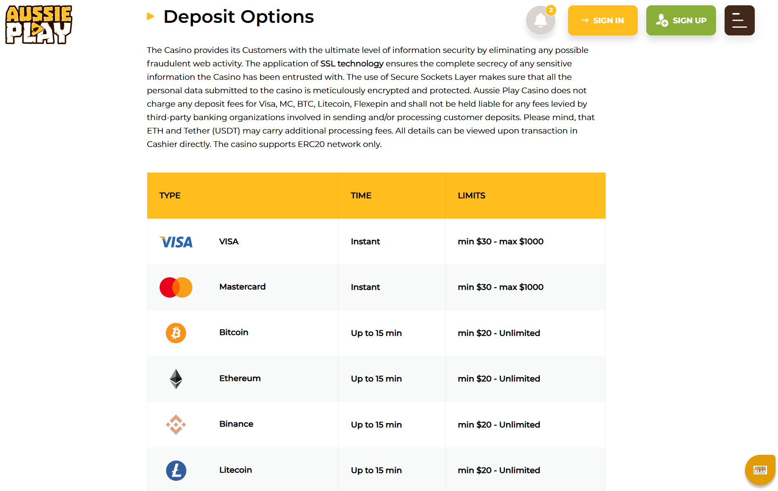Select the Ethereum row label
778x491 pixels.
click(x=240, y=378)
